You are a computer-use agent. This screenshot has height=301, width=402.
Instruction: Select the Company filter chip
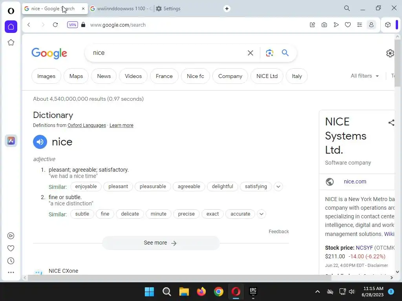click(230, 76)
